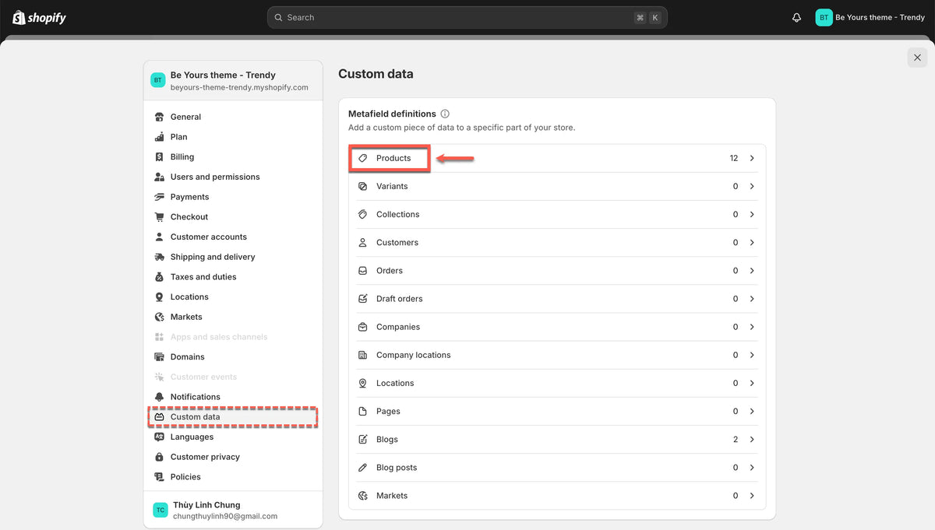Viewport: 935px width, 530px height.
Task: Open Custom data menu item
Action: coord(233,417)
